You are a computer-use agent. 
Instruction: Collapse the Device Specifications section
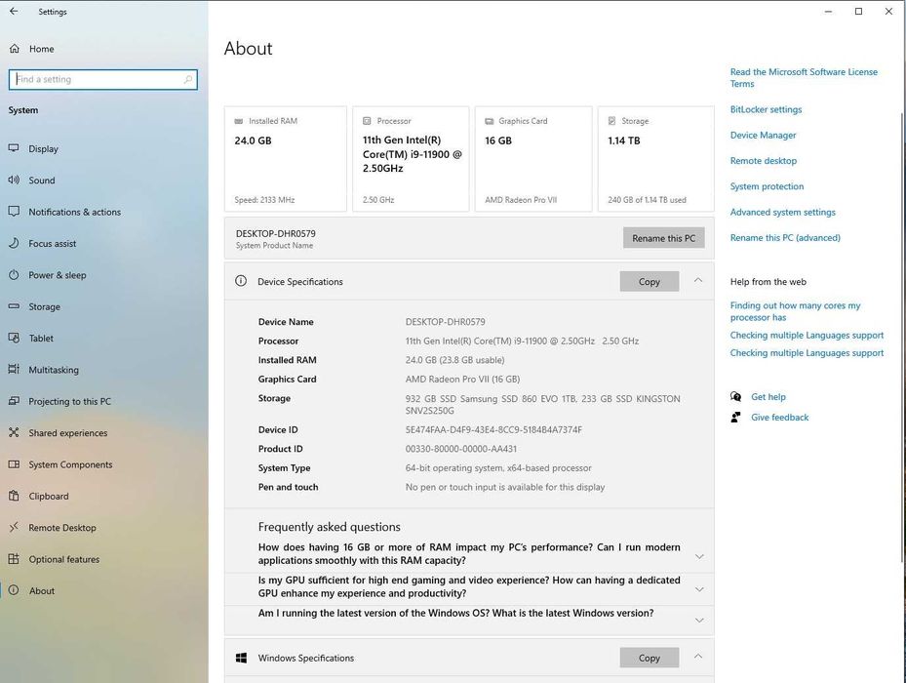698,280
